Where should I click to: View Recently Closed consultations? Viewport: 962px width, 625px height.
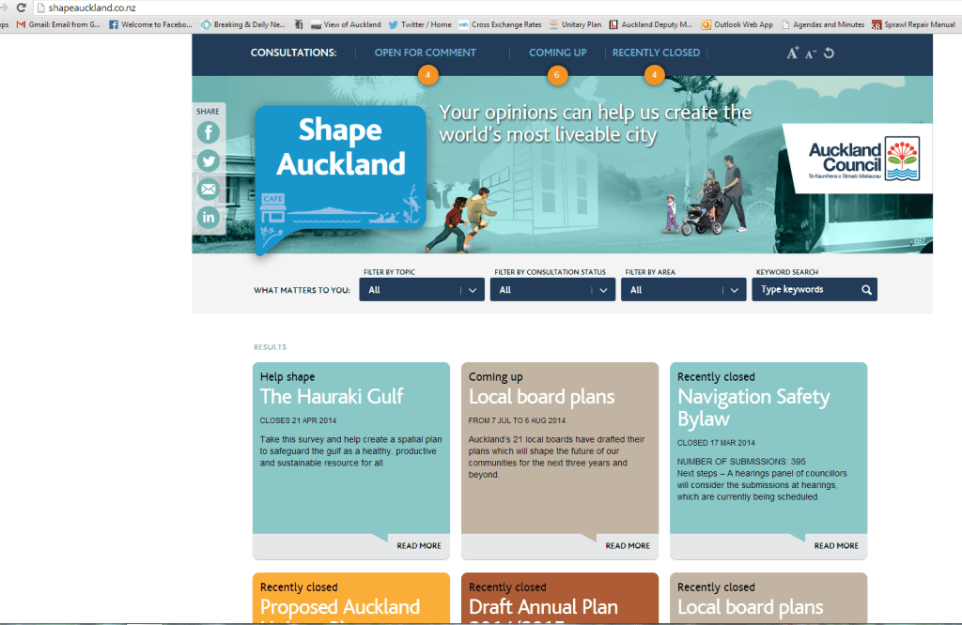pos(656,53)
